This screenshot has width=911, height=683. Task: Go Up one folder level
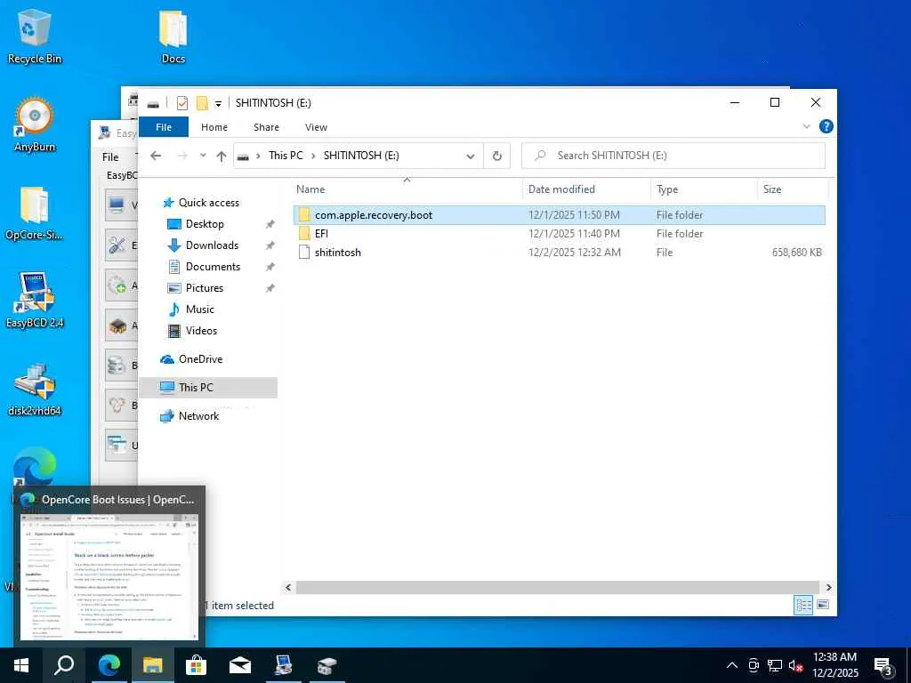click(222, 156)
